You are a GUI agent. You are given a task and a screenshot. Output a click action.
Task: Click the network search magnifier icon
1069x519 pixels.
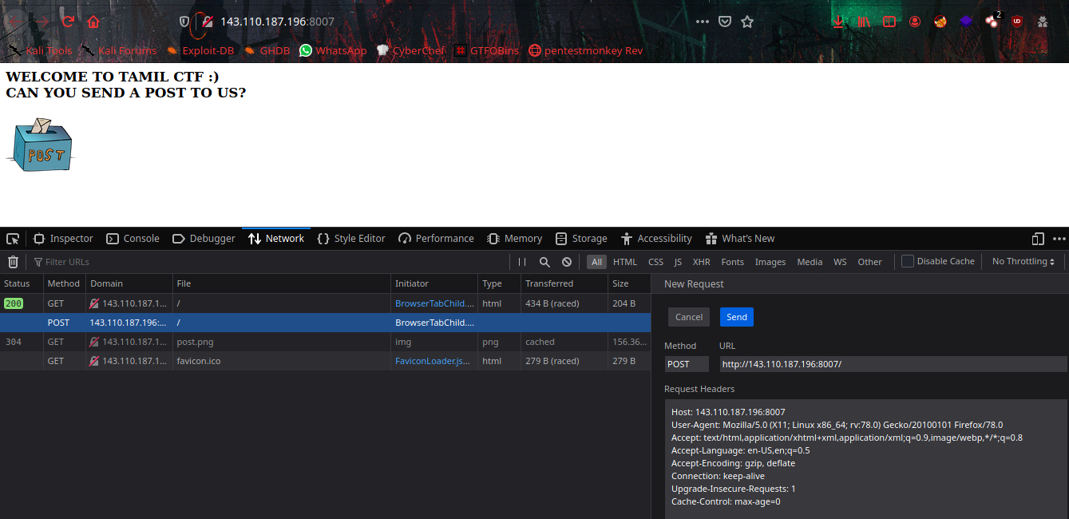544,262
